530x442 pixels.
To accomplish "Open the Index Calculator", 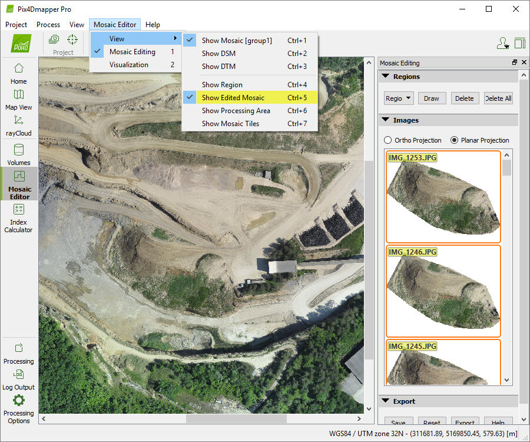I will (x=18, y=217).
